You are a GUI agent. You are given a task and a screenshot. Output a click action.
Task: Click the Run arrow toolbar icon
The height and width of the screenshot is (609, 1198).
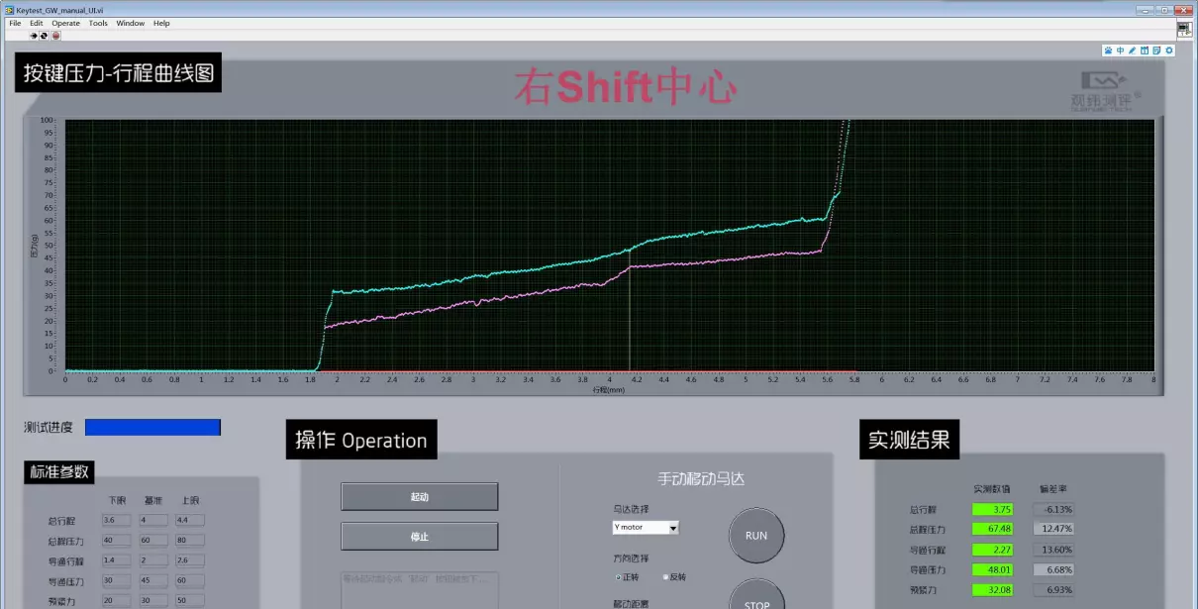coord(34,36)
